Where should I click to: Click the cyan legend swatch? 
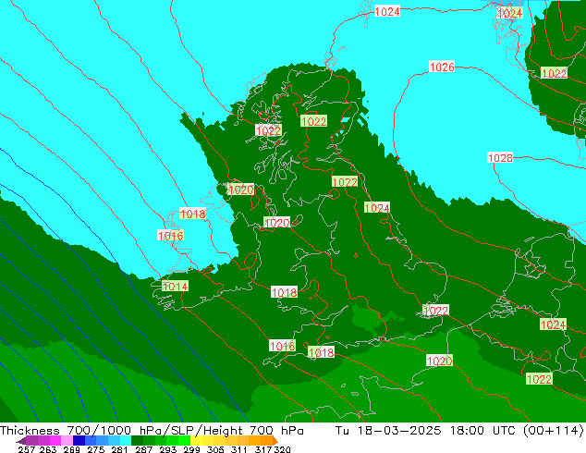pos(126,440)
